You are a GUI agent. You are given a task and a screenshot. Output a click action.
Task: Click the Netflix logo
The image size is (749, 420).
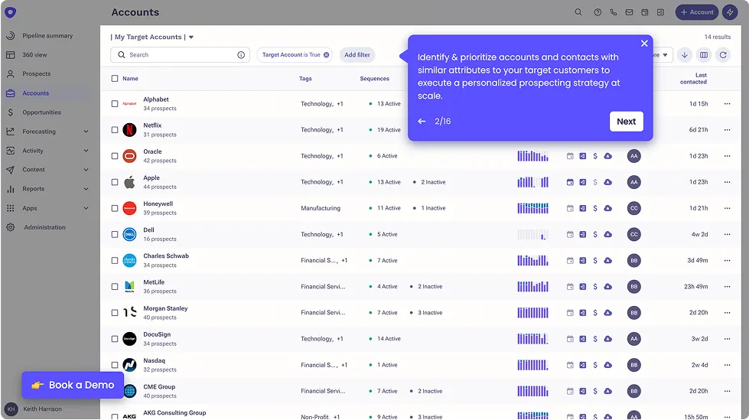129,130
